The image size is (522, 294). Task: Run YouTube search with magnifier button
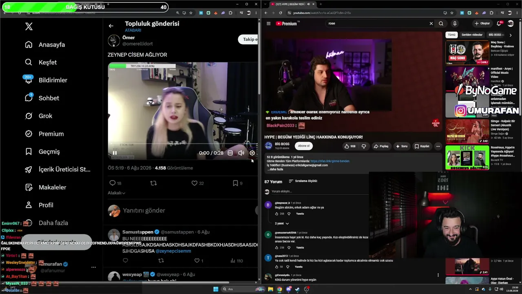click(x=441, y=24)
